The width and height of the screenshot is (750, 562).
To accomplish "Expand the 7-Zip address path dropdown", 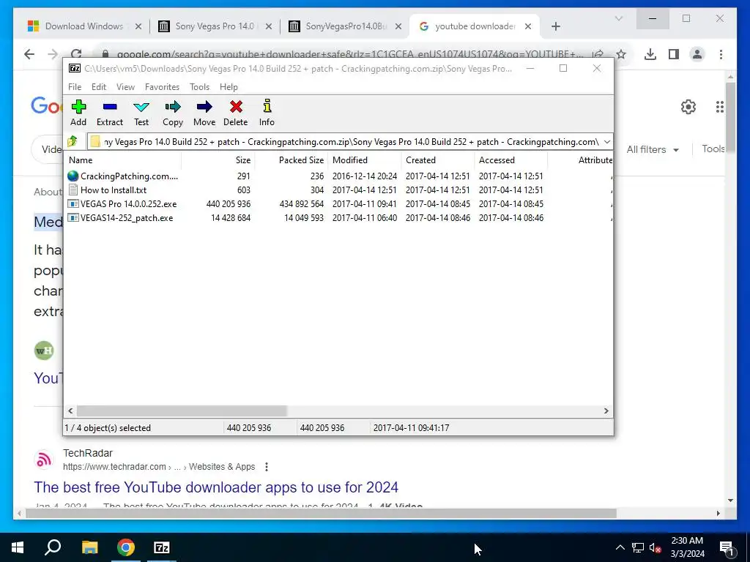I will coord(607,141).
